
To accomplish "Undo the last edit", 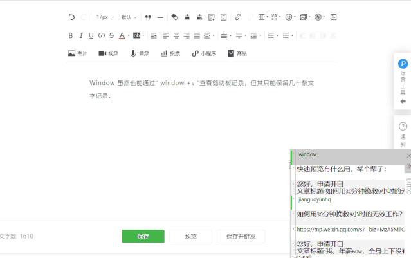I will click(71, 17).
